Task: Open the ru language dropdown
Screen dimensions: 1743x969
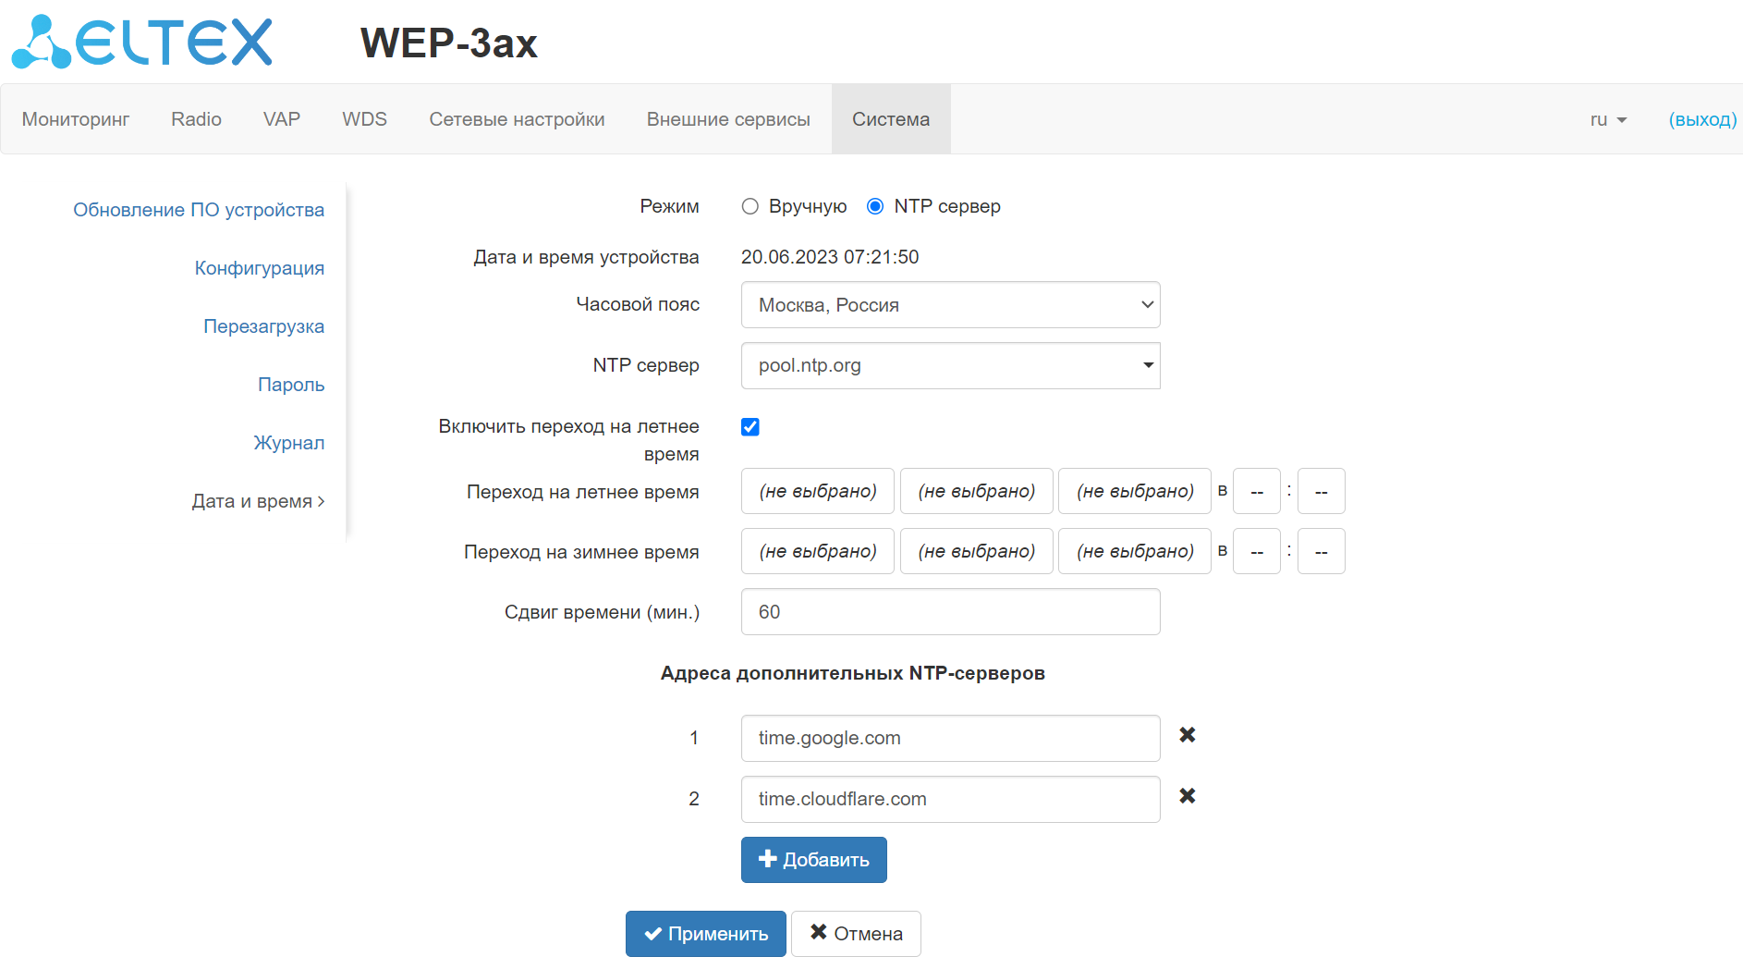Action: 1608,119
